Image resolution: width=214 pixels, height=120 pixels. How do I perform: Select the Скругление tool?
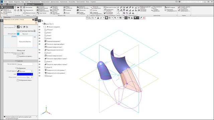(x=41, y=13)
